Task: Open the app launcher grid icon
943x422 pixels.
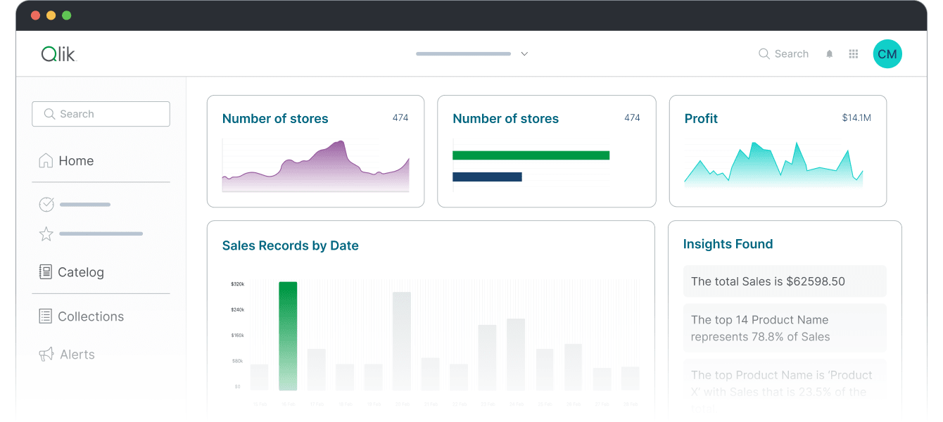Action: coord(853,53)
